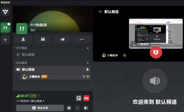Stop screen share with red round button
The width and height of the screenshot is (184, 112).
[156, 52]
